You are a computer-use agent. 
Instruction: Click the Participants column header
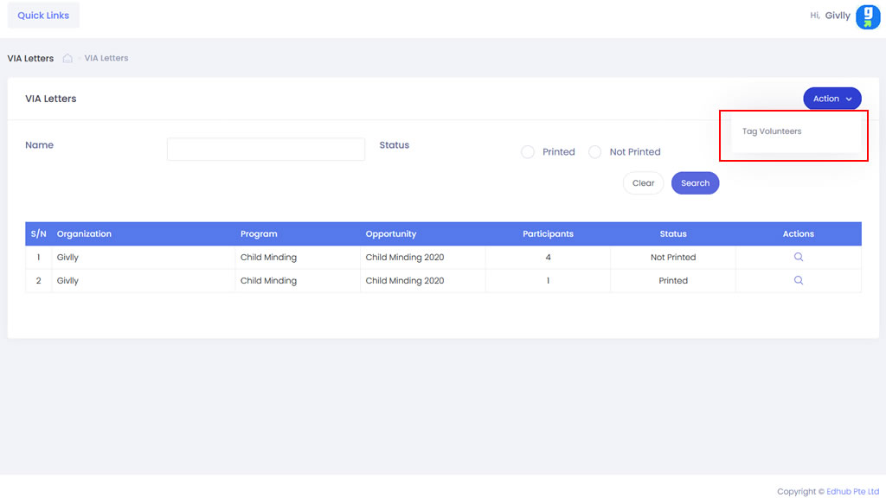548,233
